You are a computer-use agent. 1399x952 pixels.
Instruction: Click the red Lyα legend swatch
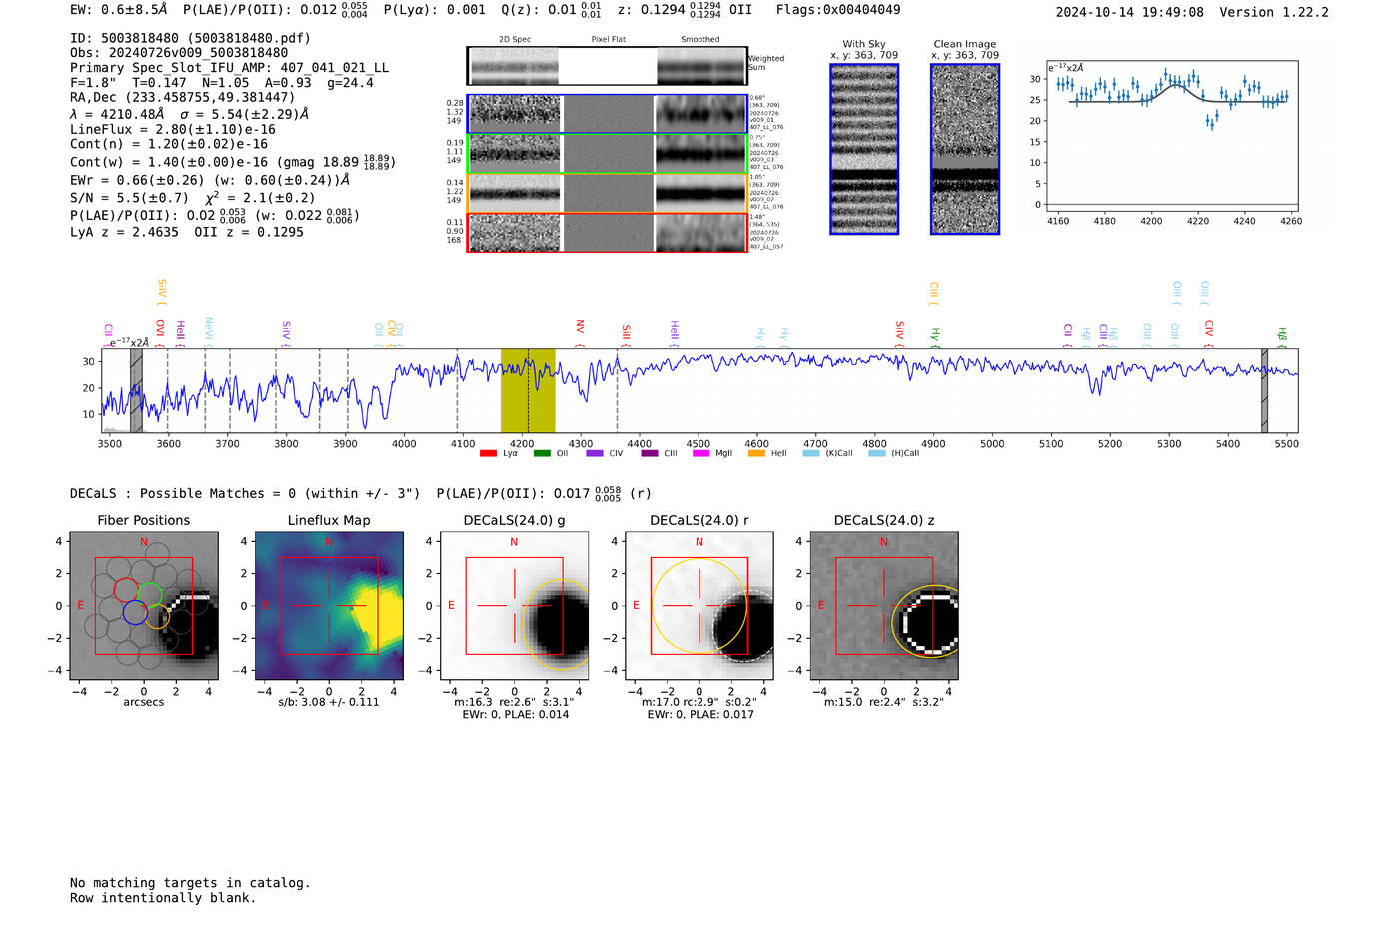[488, 453]
